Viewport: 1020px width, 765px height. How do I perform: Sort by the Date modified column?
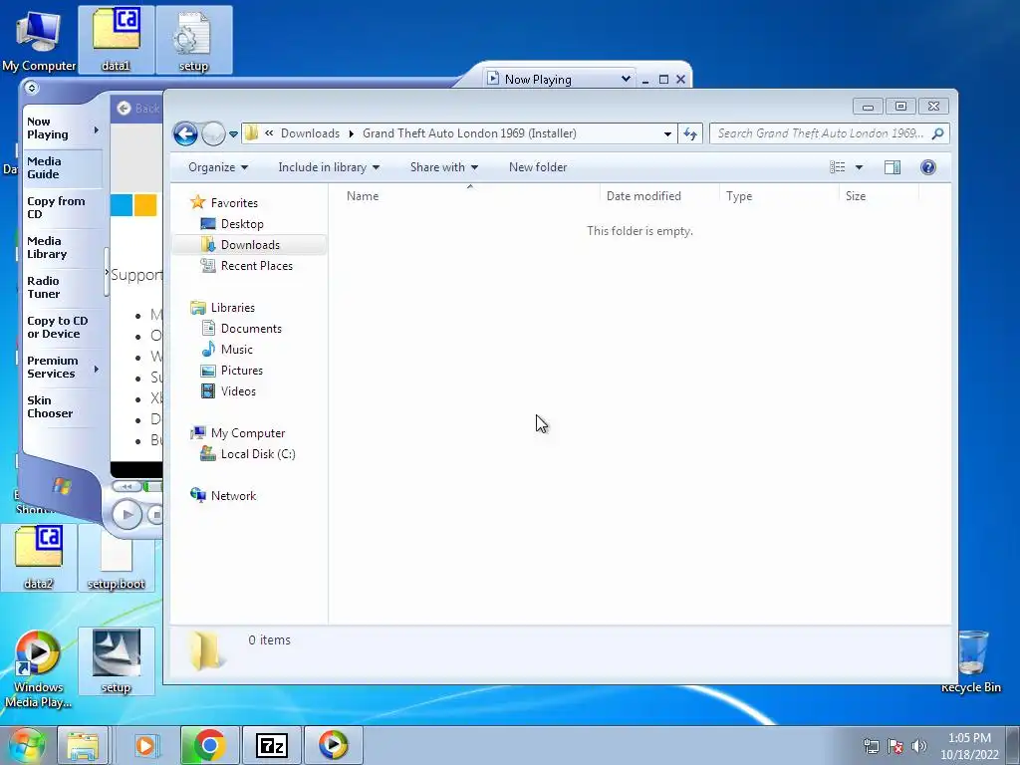[643, 196]
